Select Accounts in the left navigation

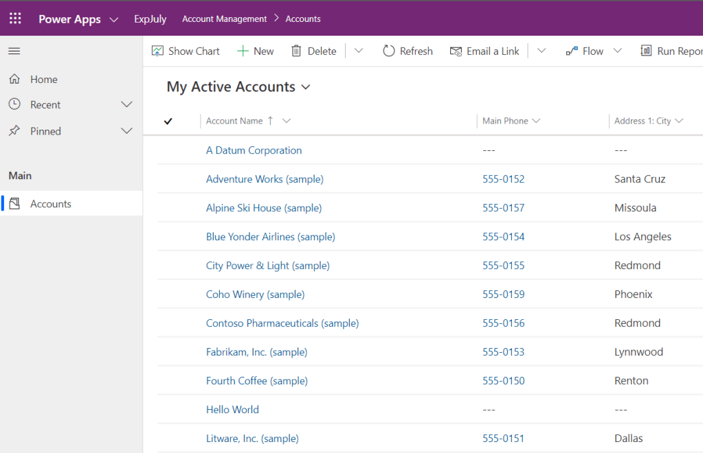[x=50, y=204]
